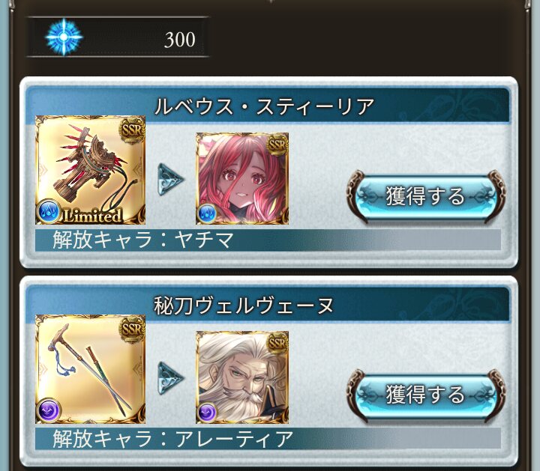Click the arrow between katana and アレーティア
Viewport: 540px width, 471px height.
click(170, 378)
